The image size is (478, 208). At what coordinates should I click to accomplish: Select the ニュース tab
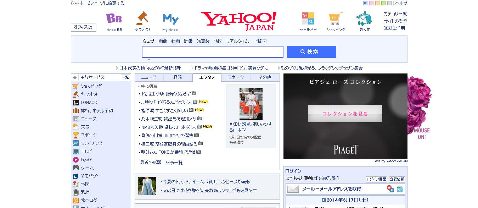149,77
